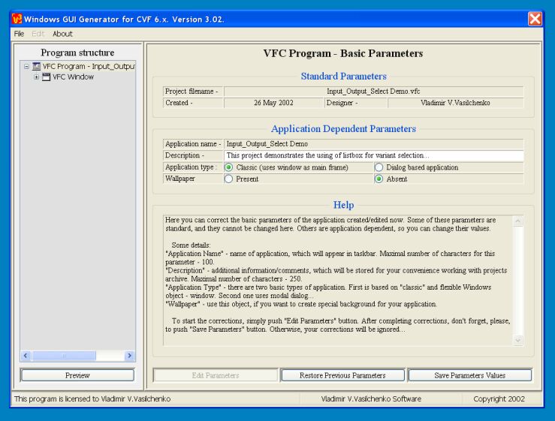Set Wallpaper to Present
Image resolution: width=555 pixels, height=421 pixels.
click(x=228, y=179)
